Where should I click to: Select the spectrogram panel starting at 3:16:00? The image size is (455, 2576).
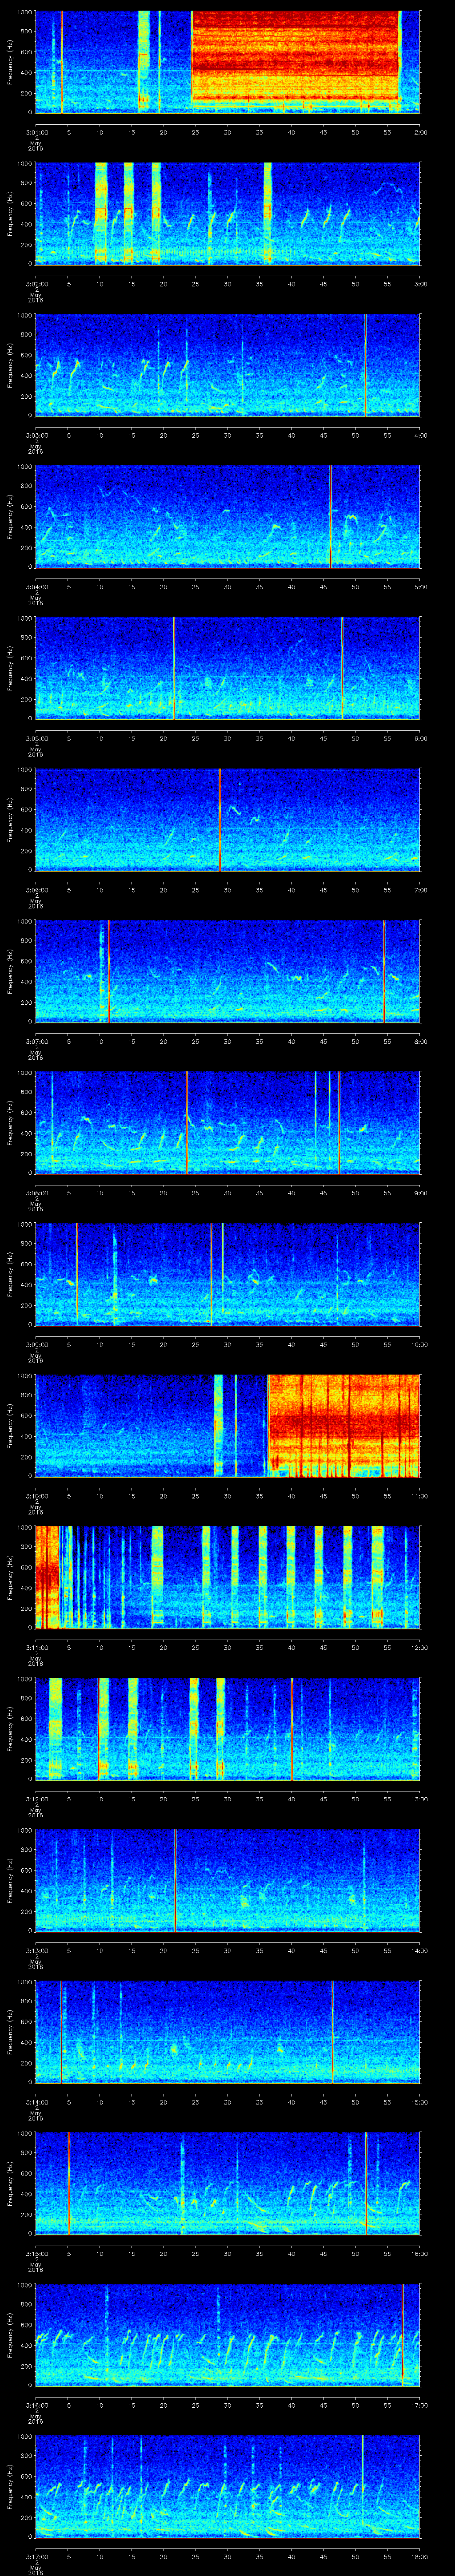point(228,2334)
